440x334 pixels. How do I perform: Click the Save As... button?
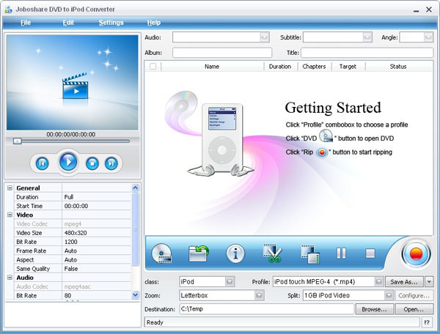tap(404, 281)
